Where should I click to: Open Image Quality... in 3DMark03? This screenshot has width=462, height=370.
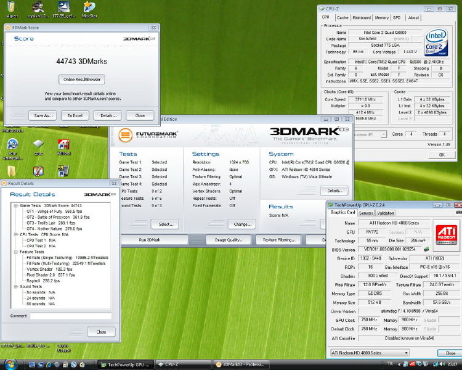pos(229,240)
